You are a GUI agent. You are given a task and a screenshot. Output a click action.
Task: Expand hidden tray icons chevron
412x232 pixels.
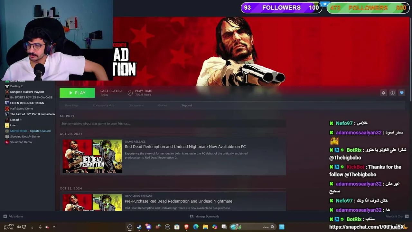[54, 227]
